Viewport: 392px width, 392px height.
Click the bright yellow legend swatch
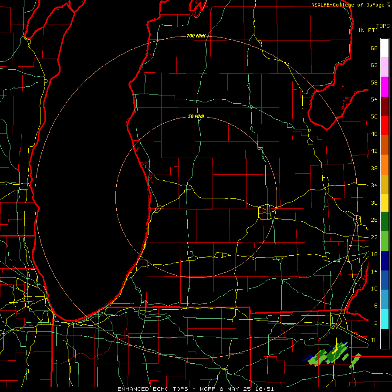tap(385, 203)
